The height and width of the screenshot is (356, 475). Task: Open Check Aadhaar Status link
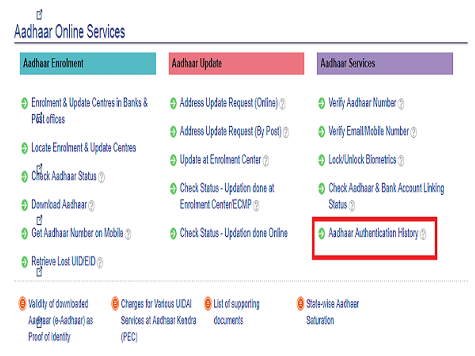pyautogui.click(x=64, y=176)
